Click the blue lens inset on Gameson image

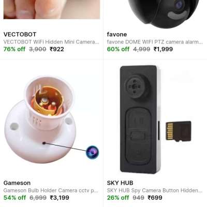click(92, 152)
